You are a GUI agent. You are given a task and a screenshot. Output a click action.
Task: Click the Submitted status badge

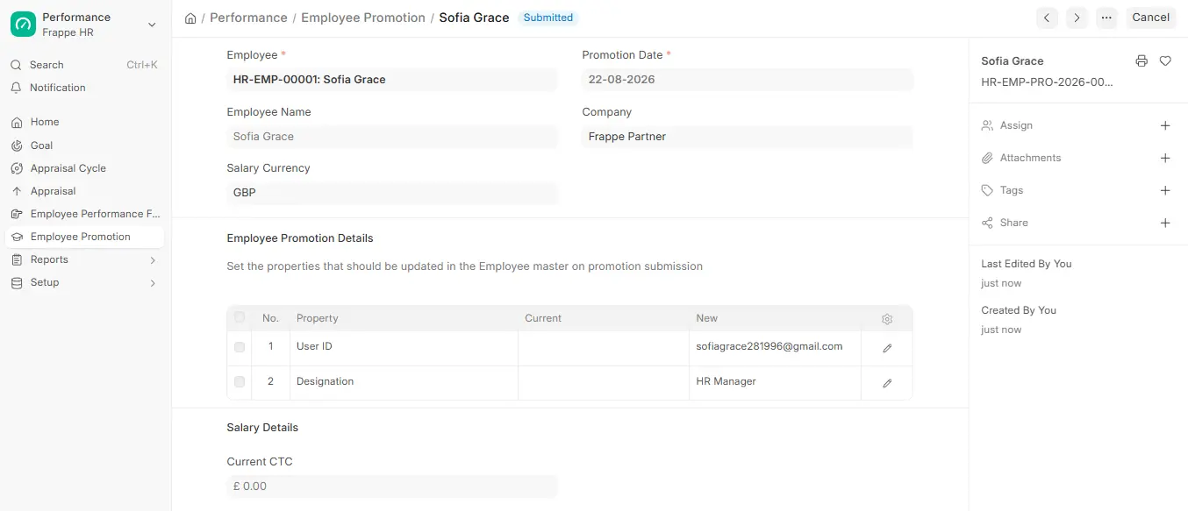tap(548, 18)
